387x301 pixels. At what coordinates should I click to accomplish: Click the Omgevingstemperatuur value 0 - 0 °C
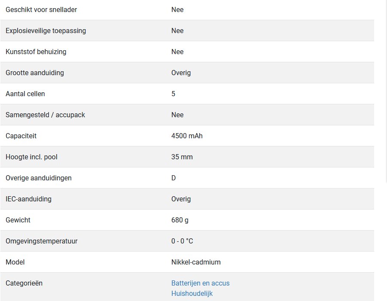click(x=182, y=241)
